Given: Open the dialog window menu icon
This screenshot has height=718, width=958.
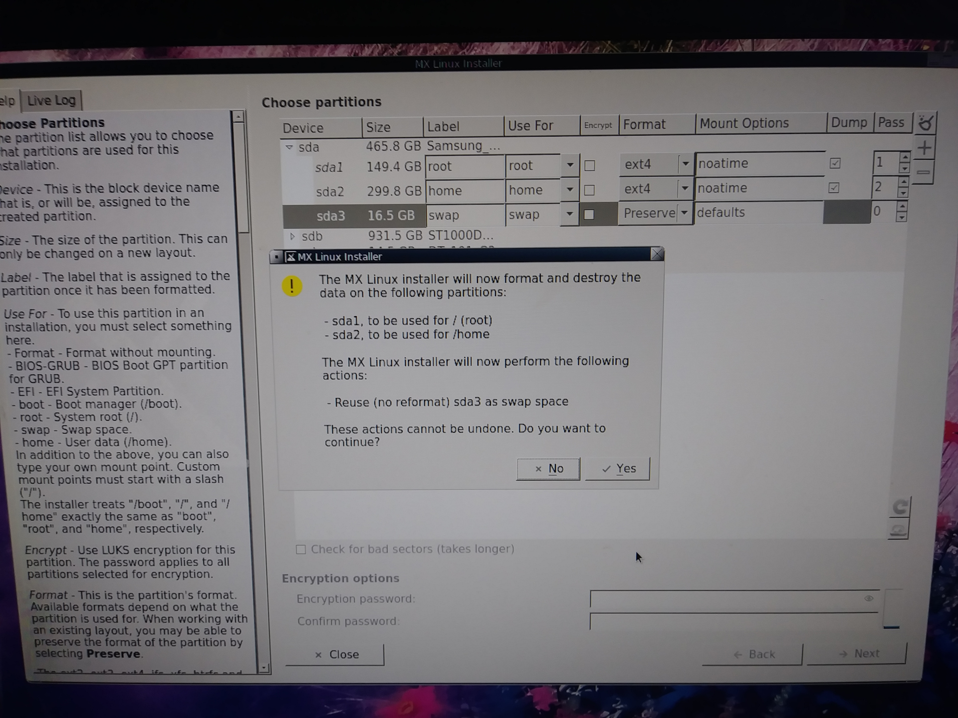Looking at the screenshot, I should 277,257.
